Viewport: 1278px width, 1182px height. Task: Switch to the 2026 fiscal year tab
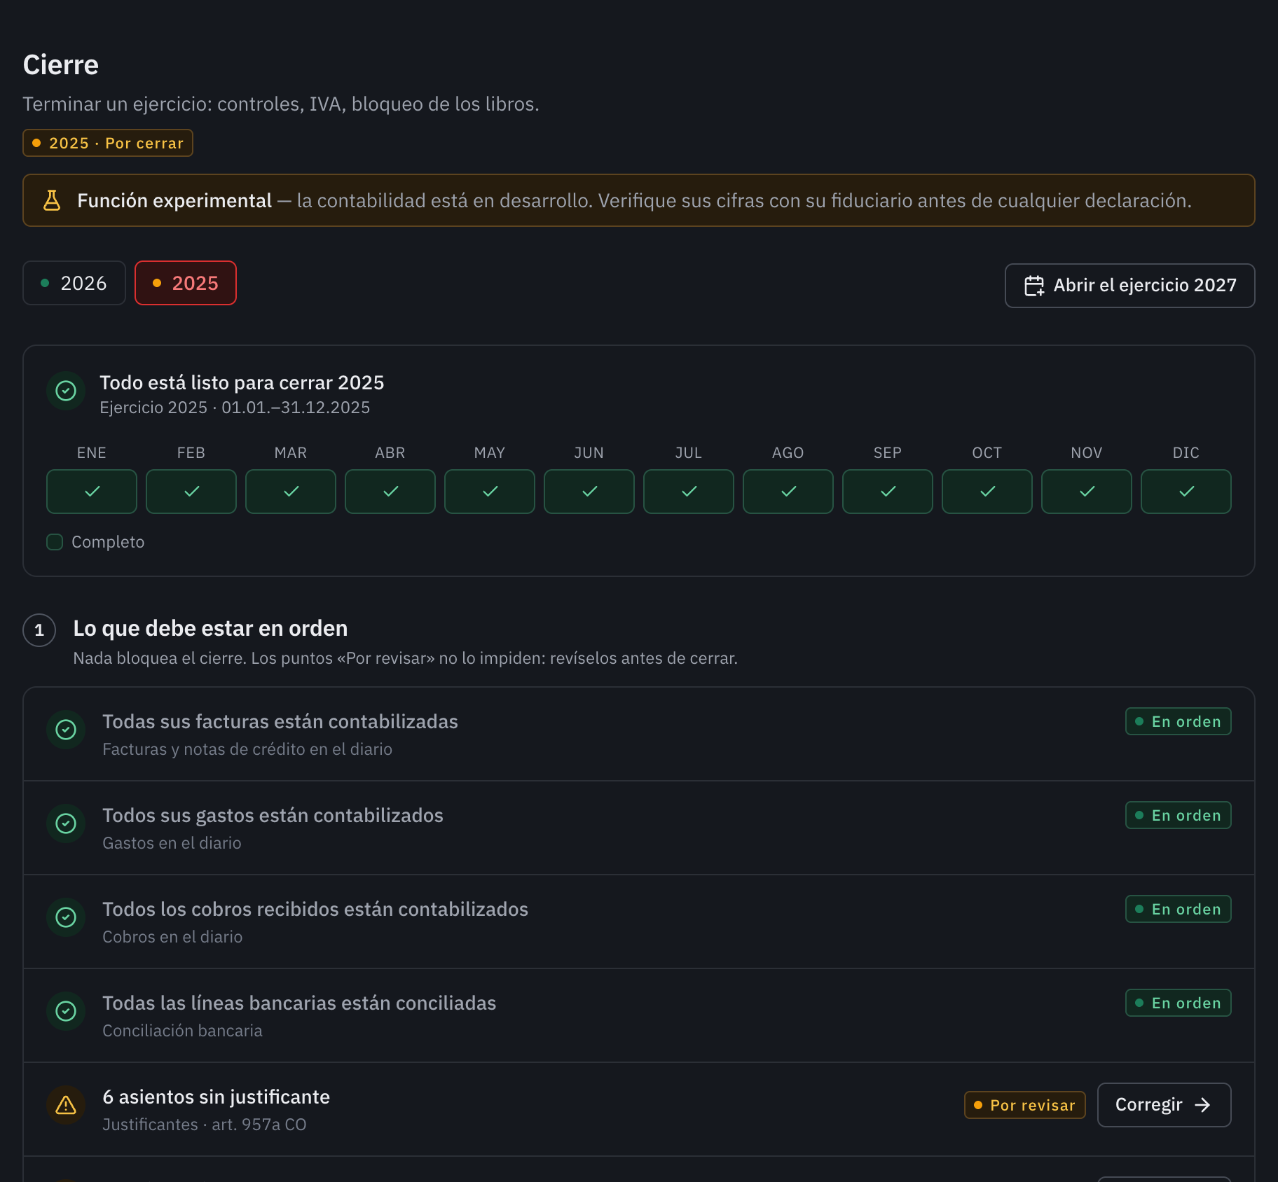pos(74,283)
